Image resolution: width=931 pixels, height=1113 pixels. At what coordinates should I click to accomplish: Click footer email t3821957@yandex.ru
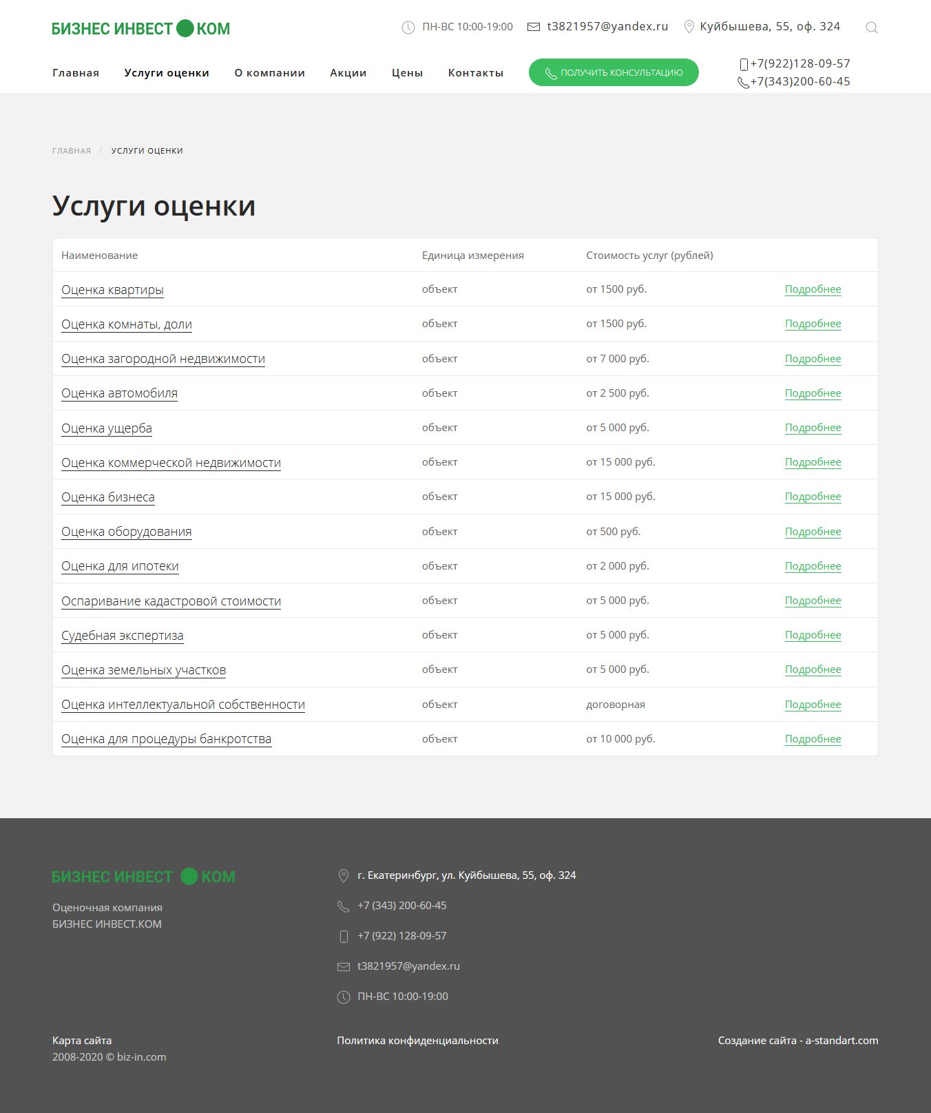(409, 966)
